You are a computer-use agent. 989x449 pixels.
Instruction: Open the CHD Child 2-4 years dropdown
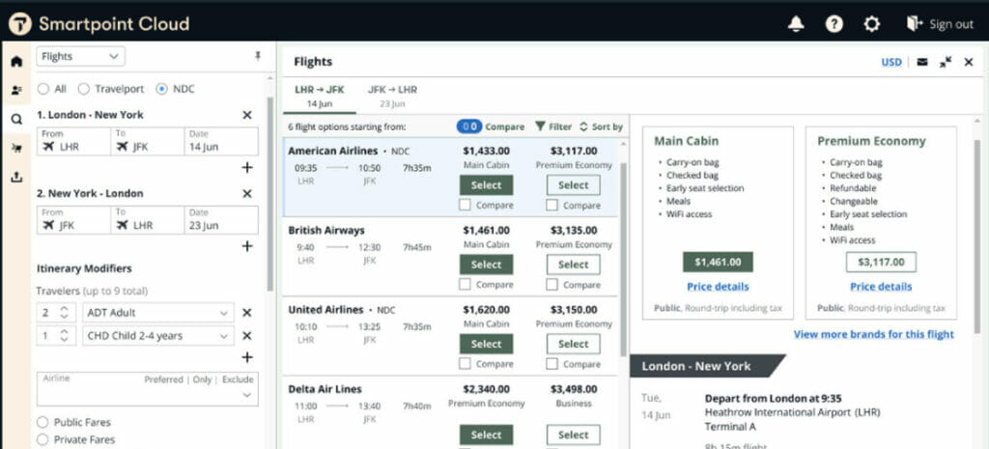[x=157, y=336]
